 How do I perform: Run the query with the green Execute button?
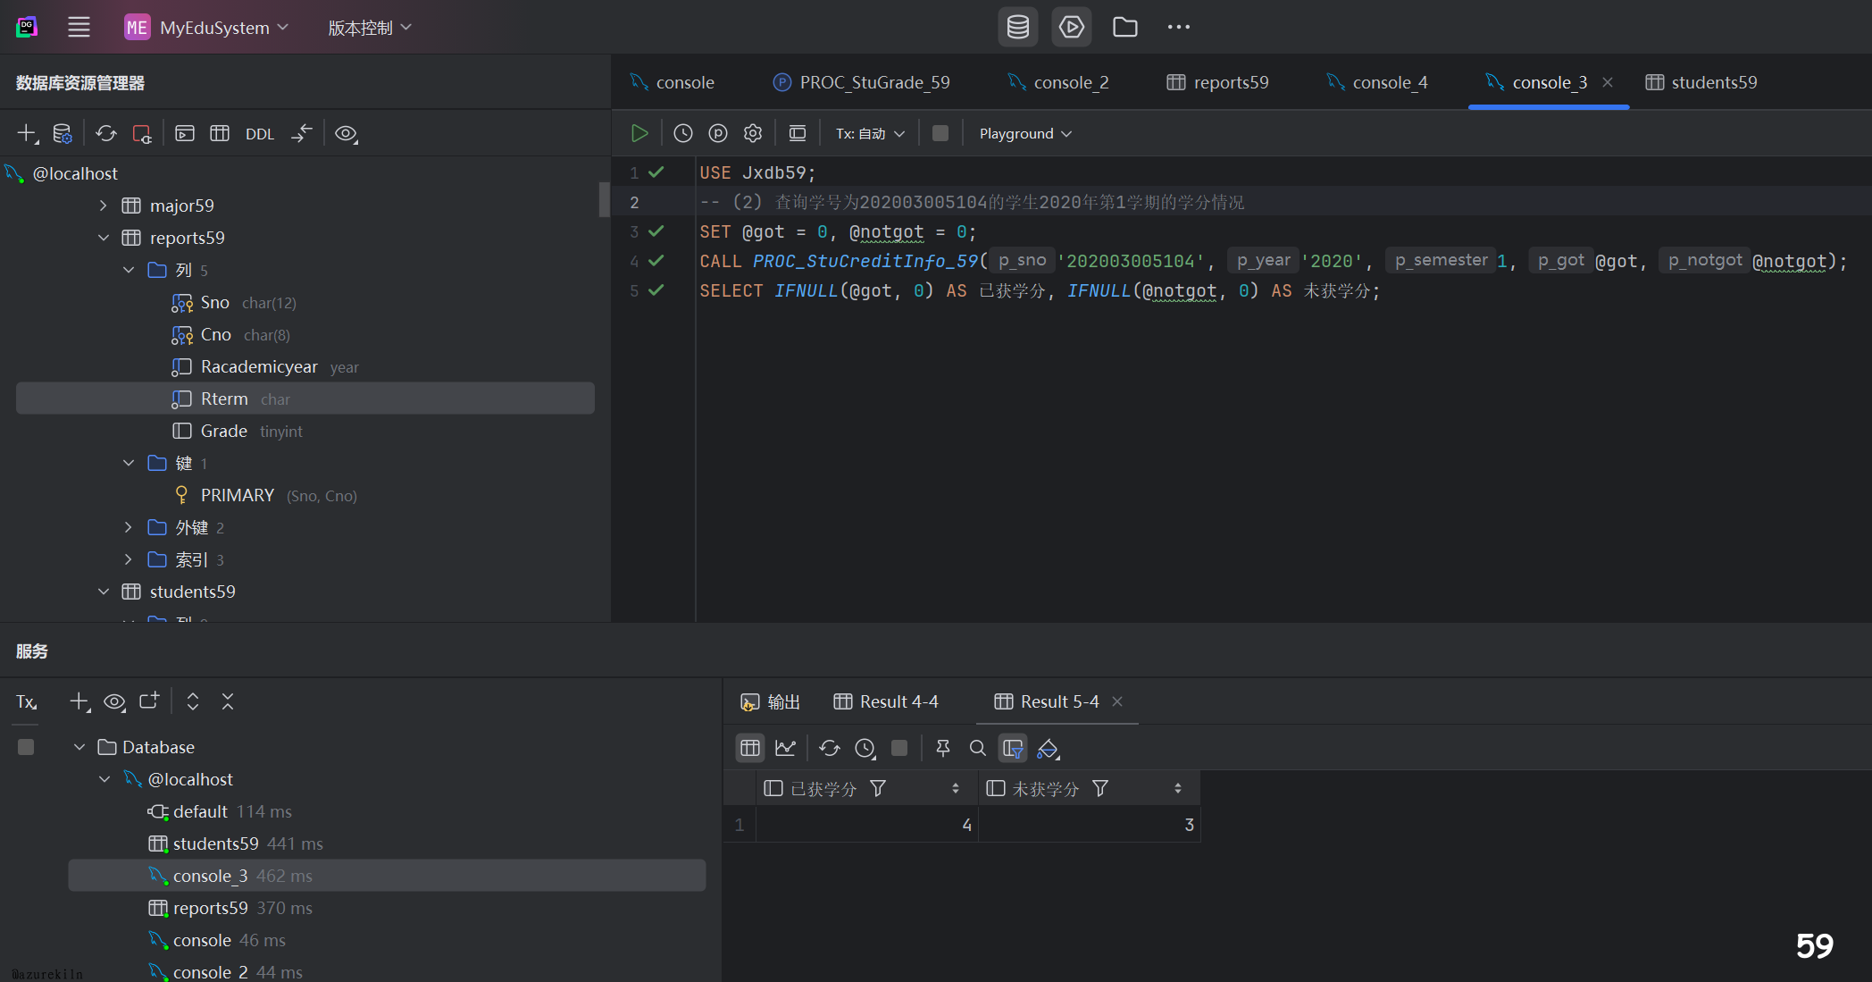[639, 133]
